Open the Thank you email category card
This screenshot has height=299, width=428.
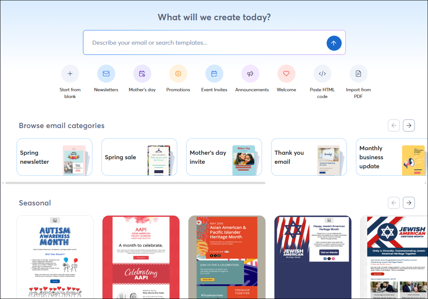309,157
